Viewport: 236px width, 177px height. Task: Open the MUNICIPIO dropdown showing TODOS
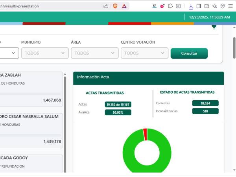click(45, 53)
